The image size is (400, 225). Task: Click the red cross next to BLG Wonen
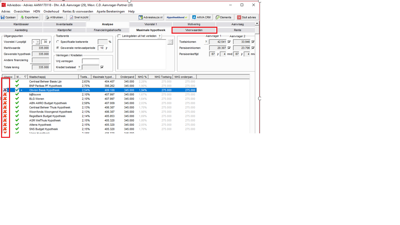[x=5, y=99]
